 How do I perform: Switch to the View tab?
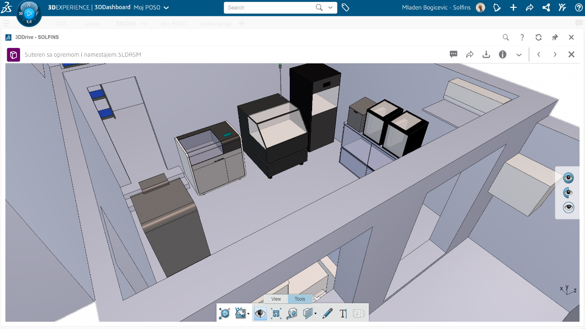point(276,299)
